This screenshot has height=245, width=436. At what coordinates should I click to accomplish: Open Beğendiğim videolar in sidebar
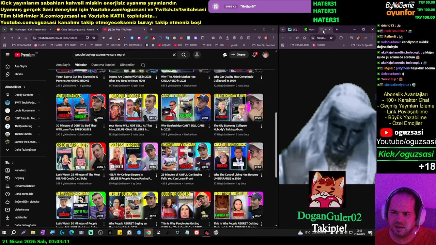click(27, 202)
